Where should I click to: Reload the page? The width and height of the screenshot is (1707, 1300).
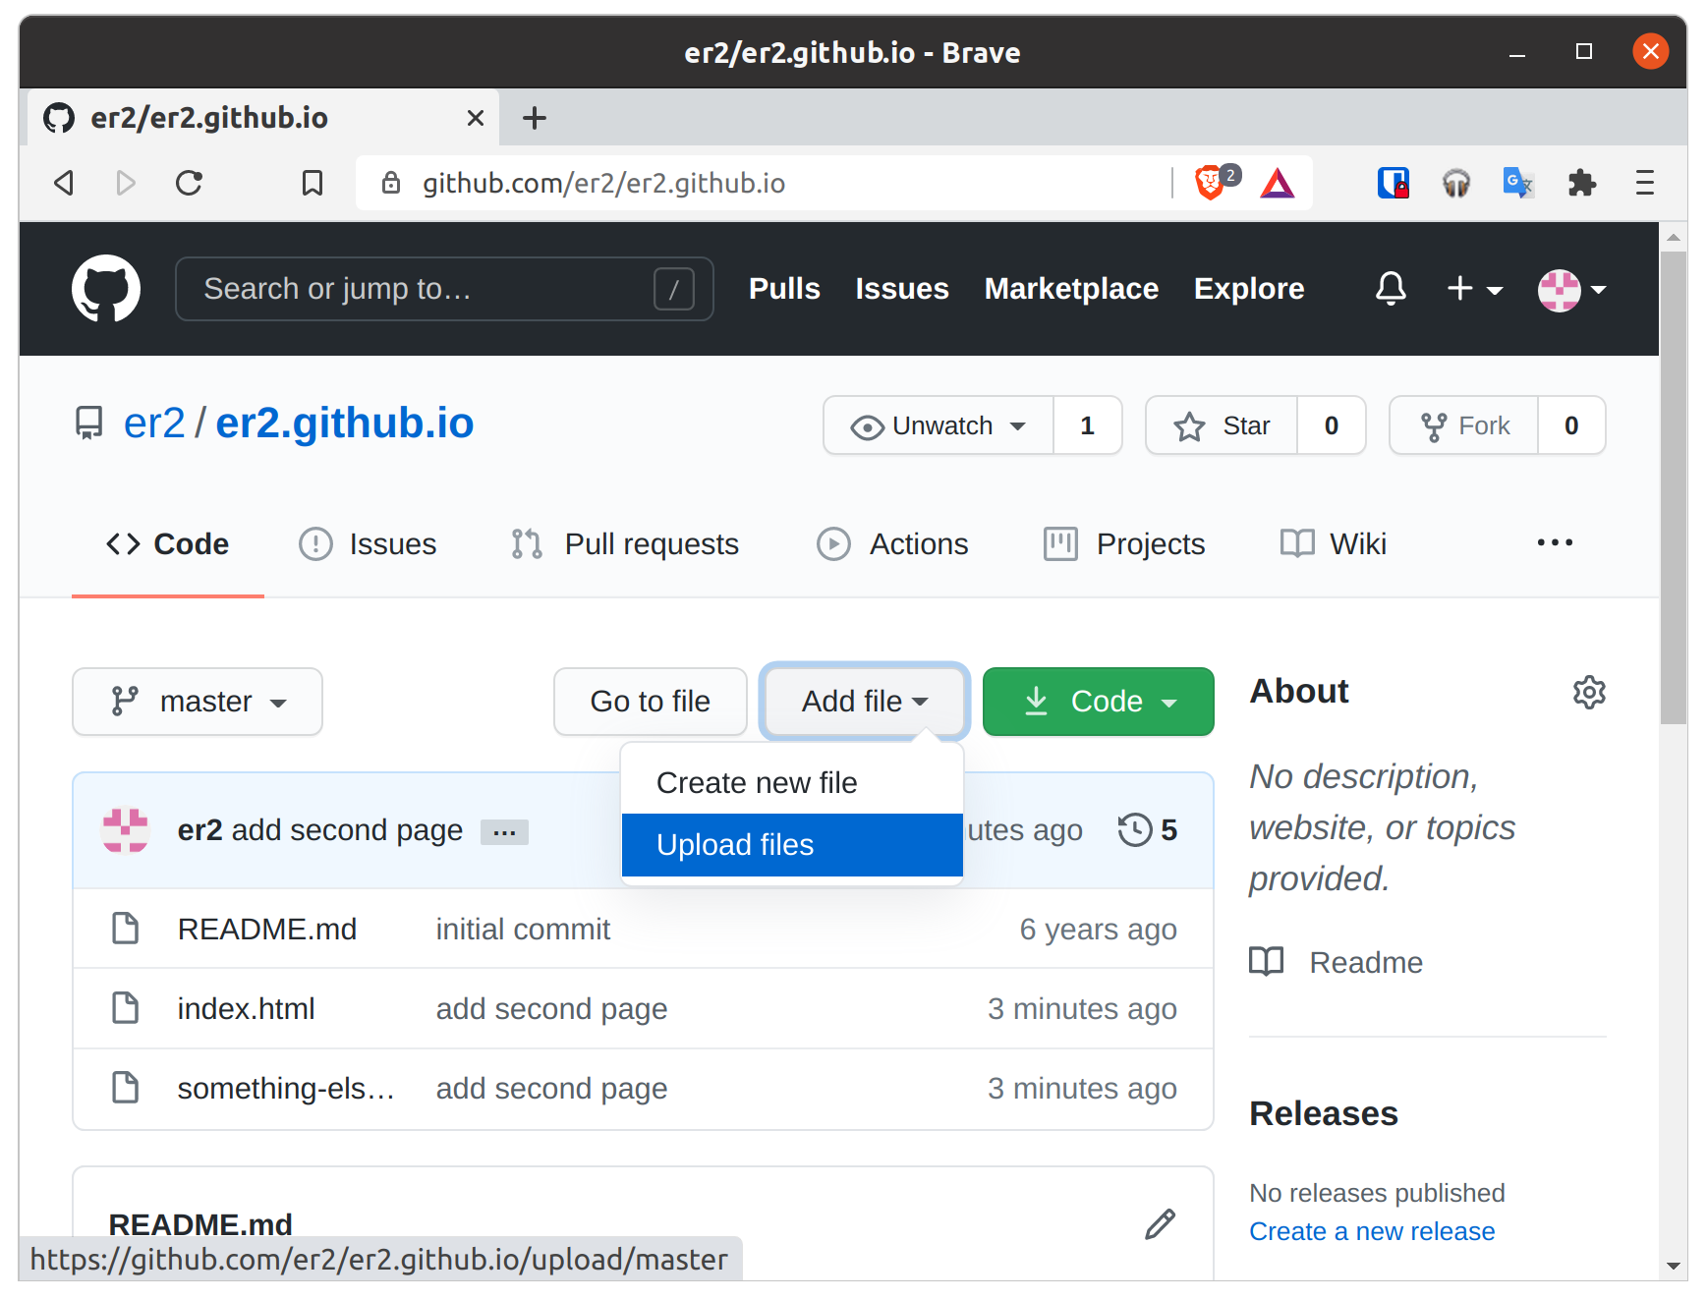(189, 183)
